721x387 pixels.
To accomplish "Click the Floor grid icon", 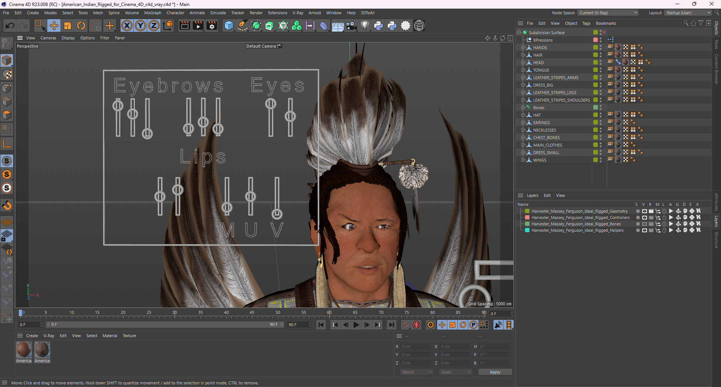I will tap(338, 26).
